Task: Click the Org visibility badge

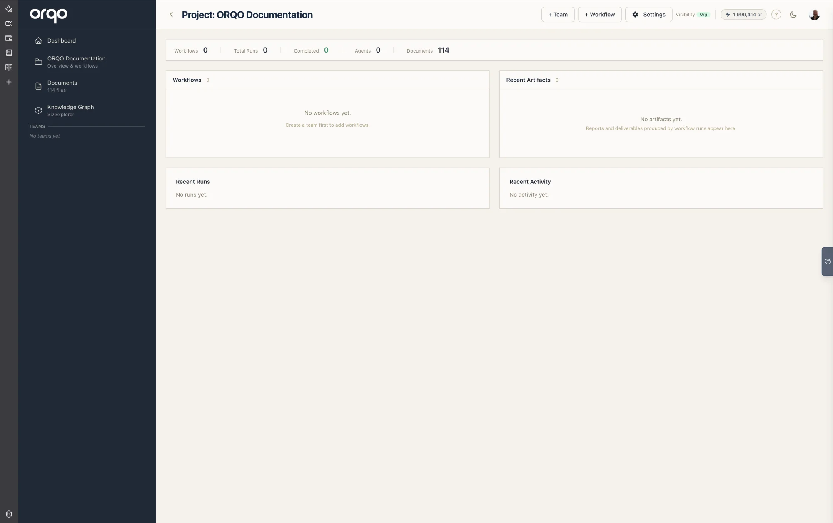Action: 703,15
